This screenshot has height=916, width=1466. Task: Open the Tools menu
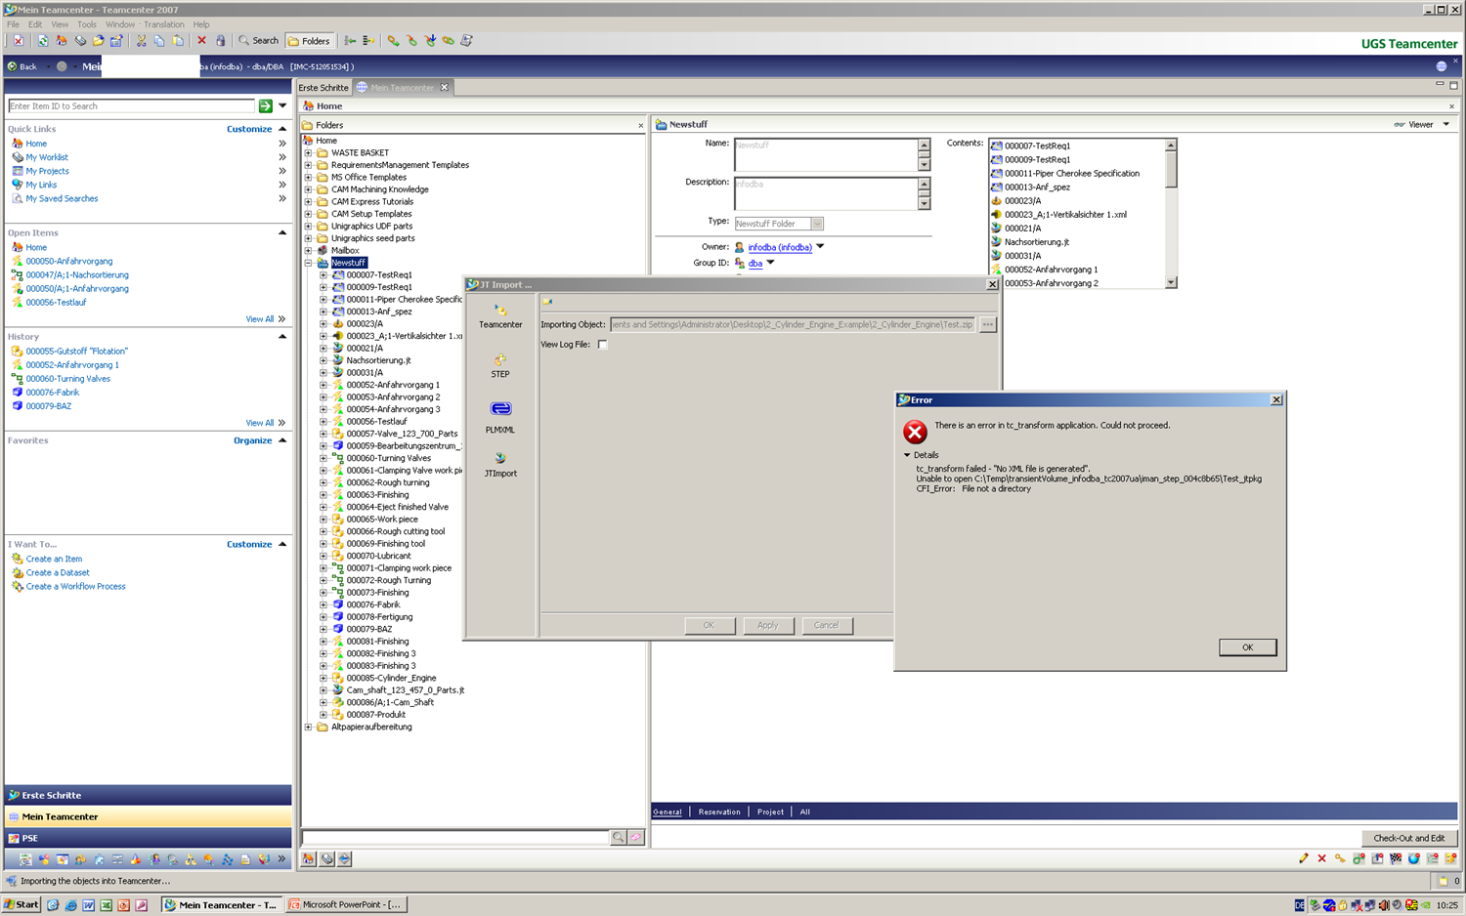pos(87,24)
